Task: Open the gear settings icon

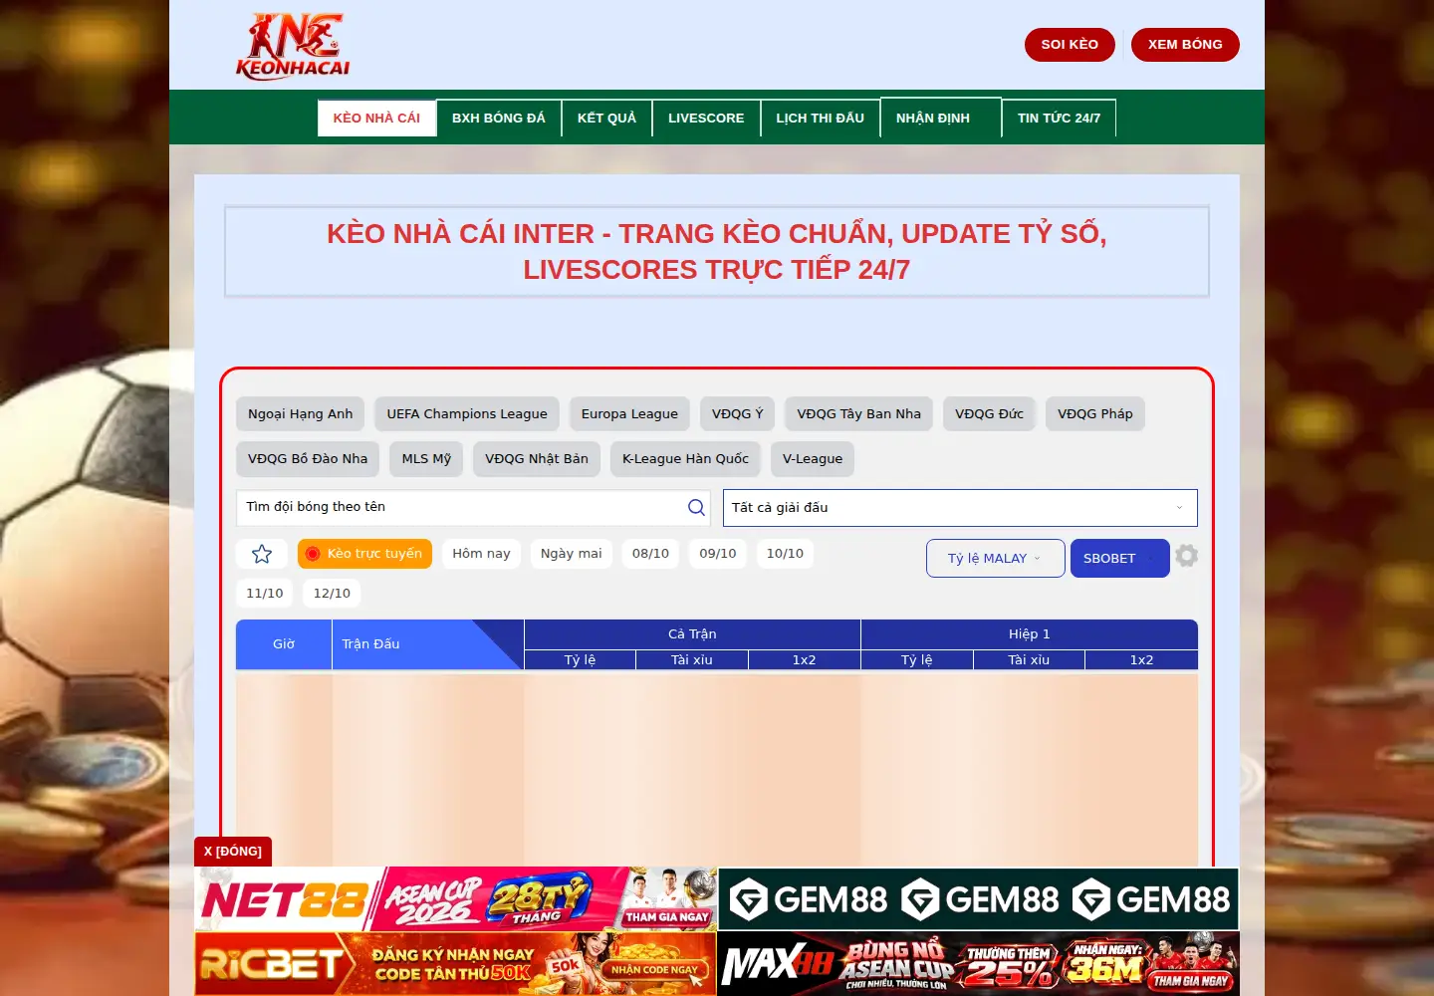Action: (1186, 556)
